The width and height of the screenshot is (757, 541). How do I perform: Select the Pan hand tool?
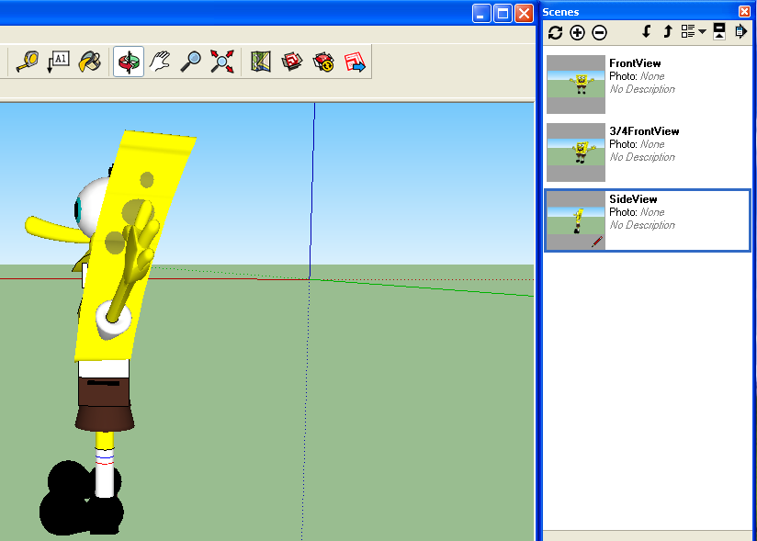coord(160,62)
